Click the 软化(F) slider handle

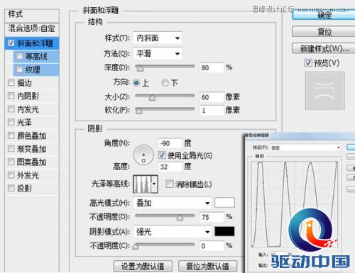(x=139, y=111)
